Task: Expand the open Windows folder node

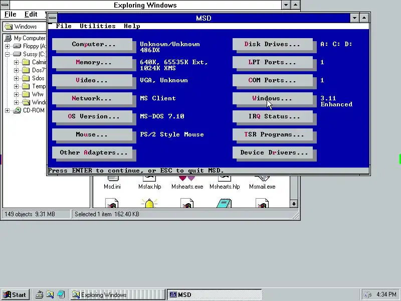Action: (x=16, y=103)
